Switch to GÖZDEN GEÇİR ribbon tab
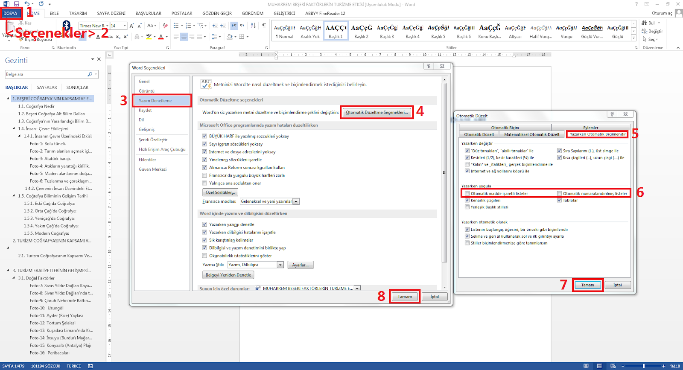683x370 pixels. coord(217,13)
